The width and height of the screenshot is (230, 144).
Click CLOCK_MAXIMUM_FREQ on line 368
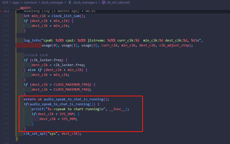click(x=72, y=85)
